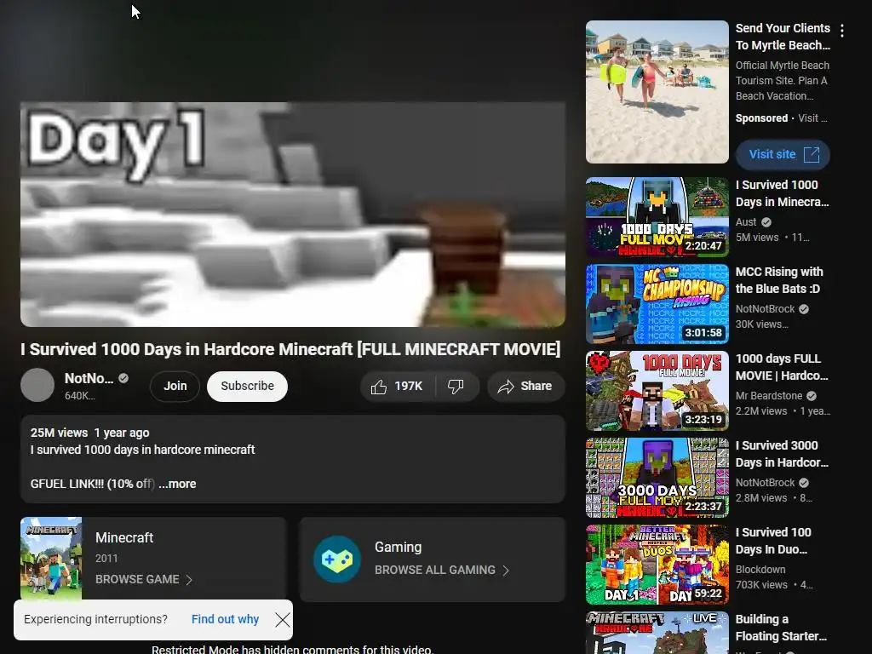Open Send Your Clients To Myrtle Beach title
The width and height of the screenshot is (872, 654).
point(783,37)
